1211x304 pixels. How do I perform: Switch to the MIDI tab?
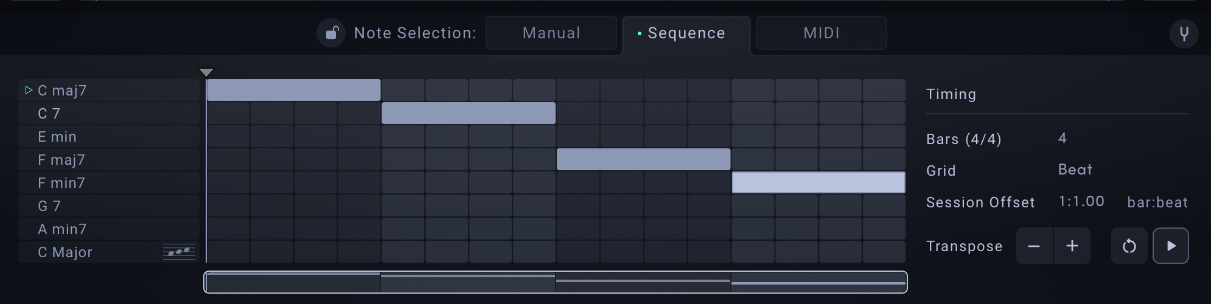(x=821, y=33)
